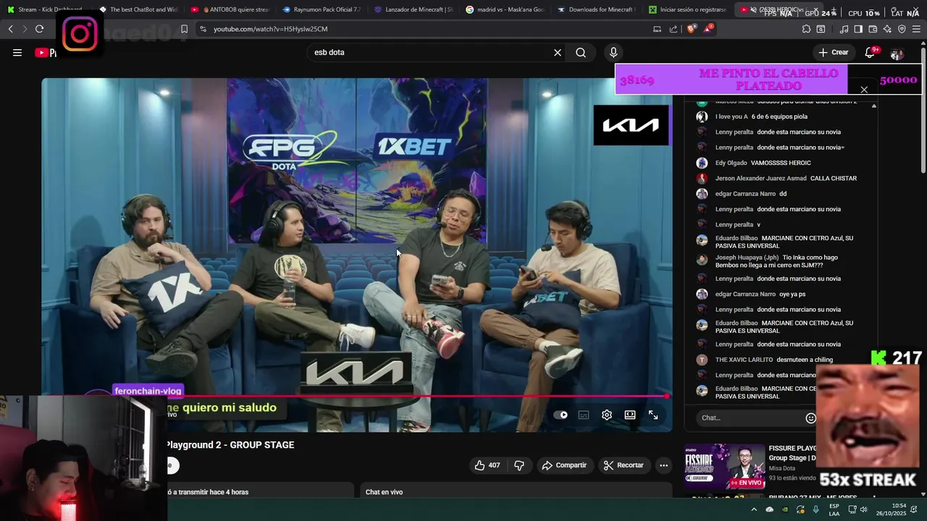Screen dimensions: 927x521
Task: Dislike the video
Action: [x=519, y=465]
